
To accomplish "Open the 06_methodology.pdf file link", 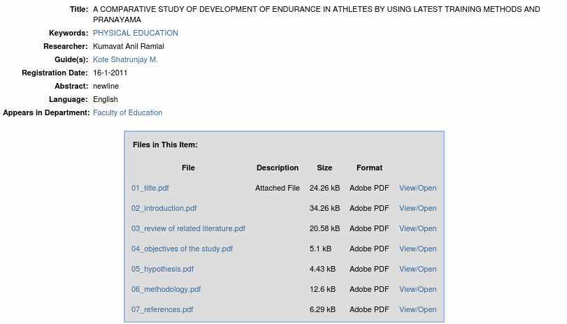I will coord(166,289).
